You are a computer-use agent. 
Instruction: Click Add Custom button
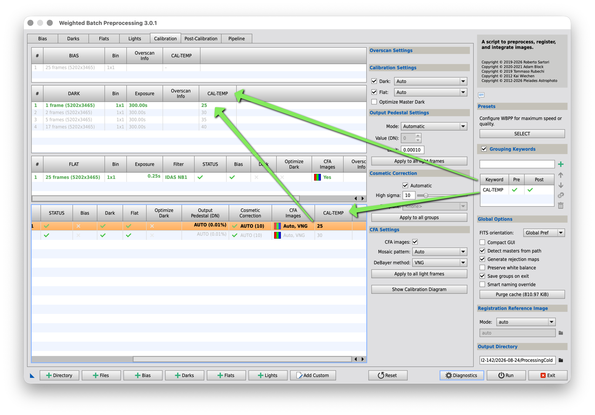pyautogui.click(x=313, y=375)
